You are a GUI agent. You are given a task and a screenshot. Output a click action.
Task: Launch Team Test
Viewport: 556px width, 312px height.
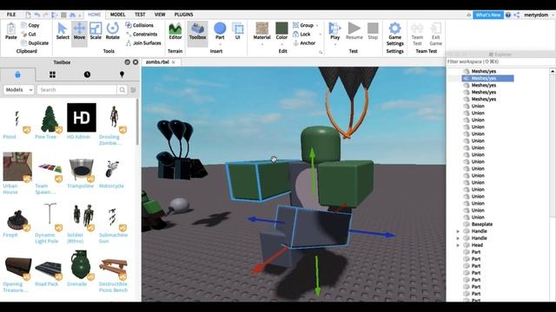click(417, 34)
